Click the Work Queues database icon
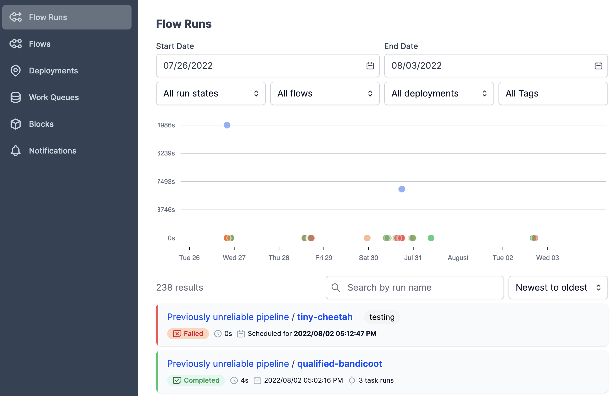The height and width of the screenshot is (396, 613). click(x=16, y=97)
